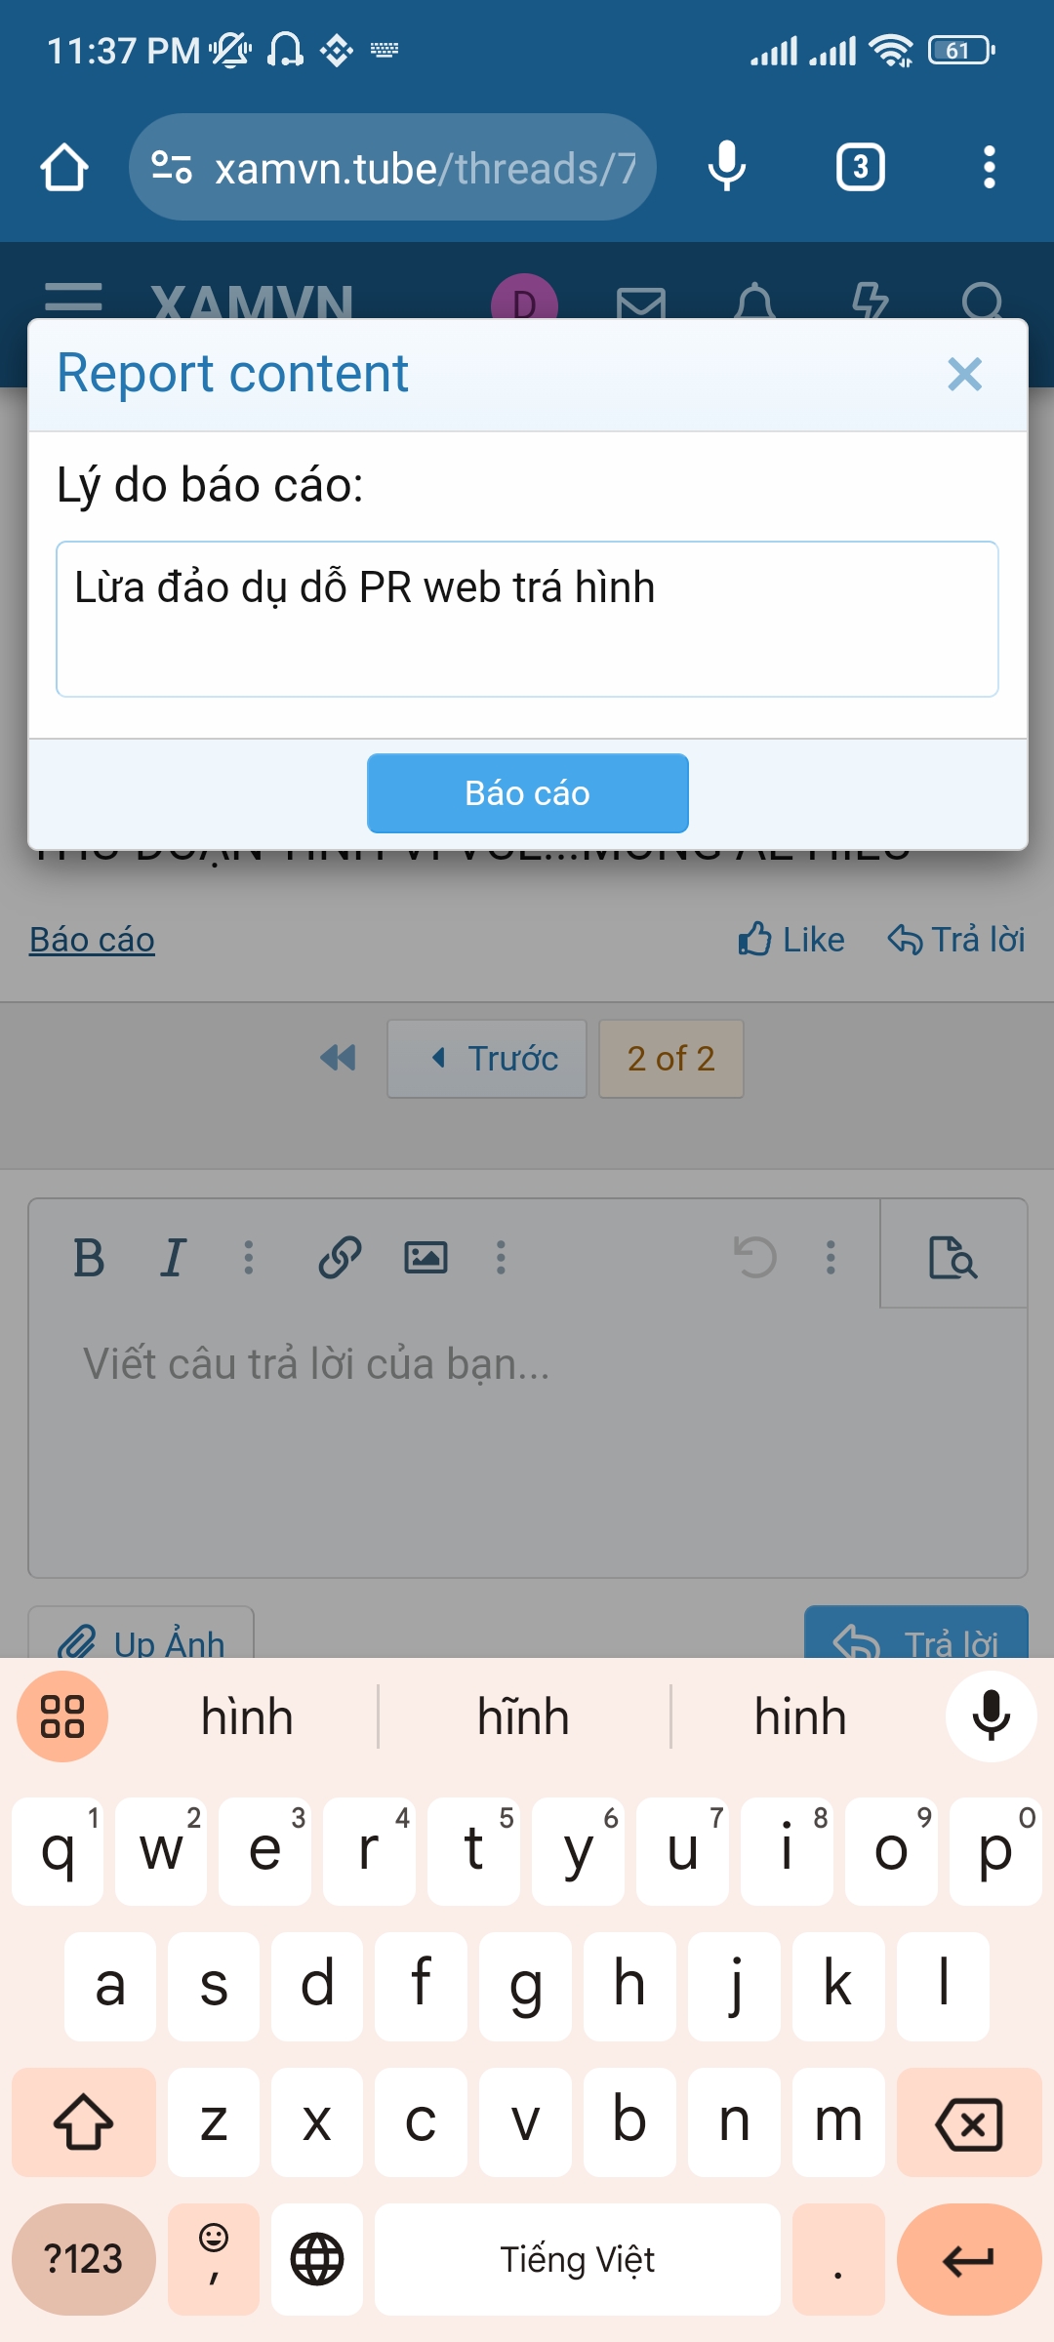Open the tab switcher showing 3 tabs
1054x2342 pixels.
point(860,167)
